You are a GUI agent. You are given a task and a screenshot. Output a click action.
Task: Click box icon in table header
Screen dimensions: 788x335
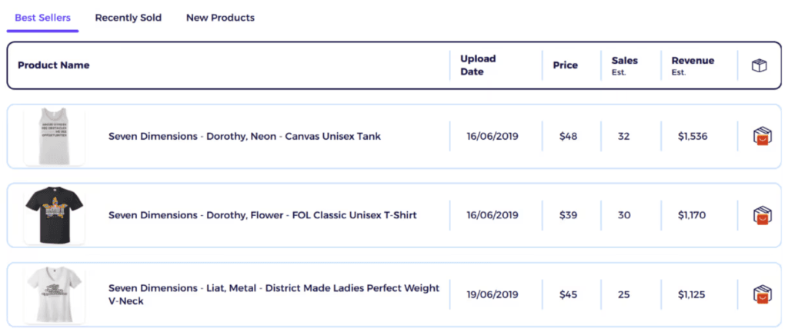pyautogui.click(x=760, y=66)
